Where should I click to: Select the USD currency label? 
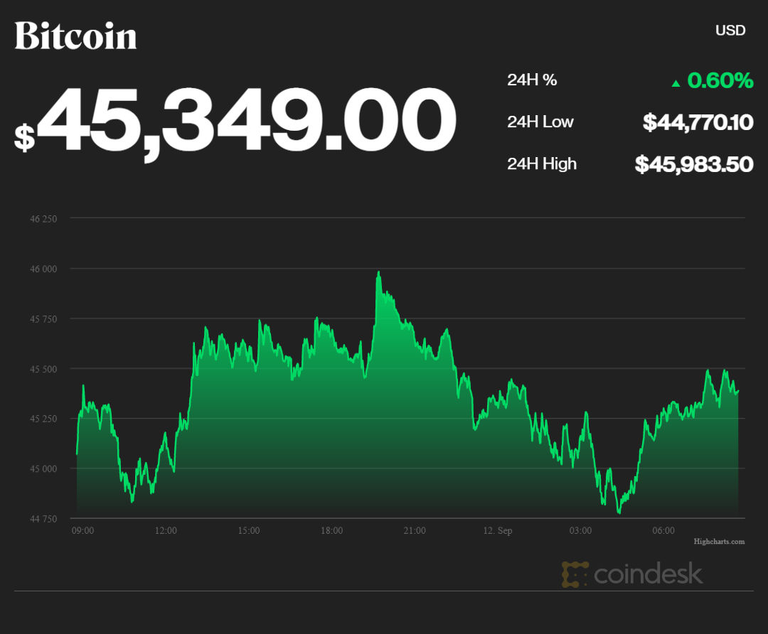click(730, 31)
